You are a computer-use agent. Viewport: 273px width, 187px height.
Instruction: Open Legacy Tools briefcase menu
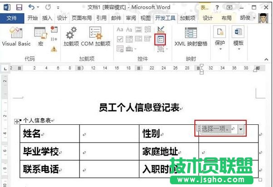(x=130, y=49)
